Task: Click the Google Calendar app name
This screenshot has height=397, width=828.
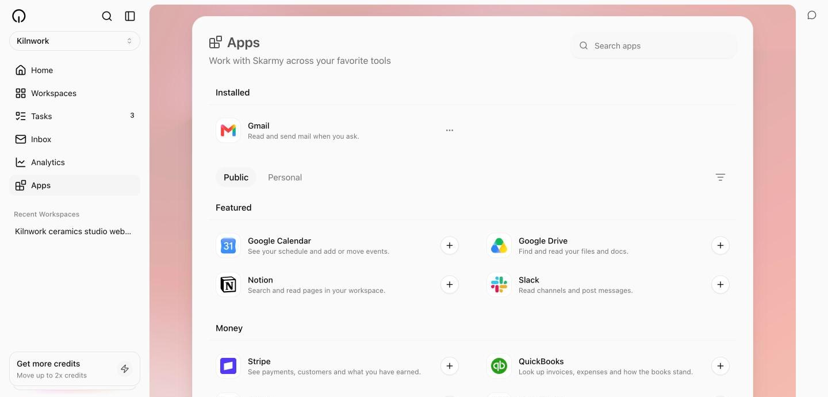Action: [x=279, y=241]
